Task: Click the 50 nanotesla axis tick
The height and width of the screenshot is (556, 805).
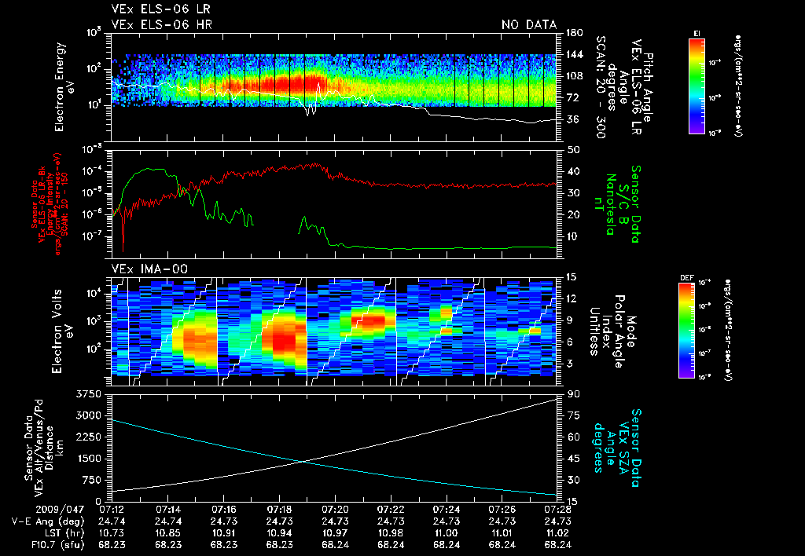Action: [x=573, y=150]
